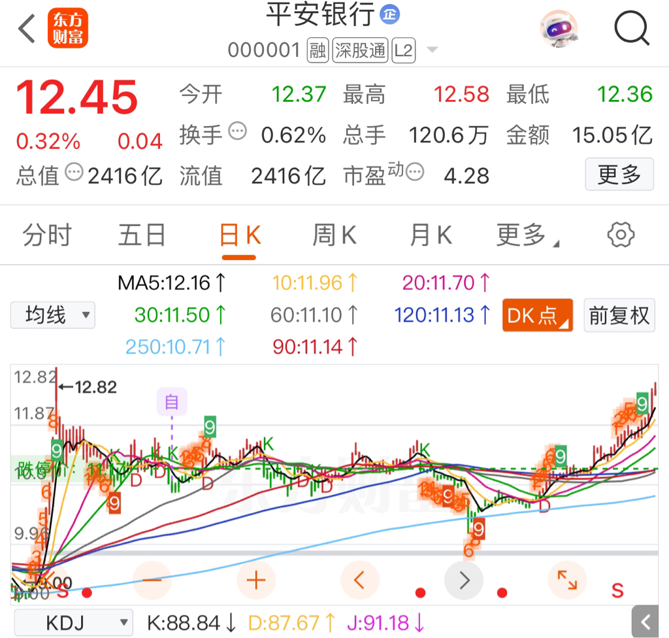The image size is (669, 638).
Task: Tap the 10:11.96 moving average value
Action: coord(315,282)
